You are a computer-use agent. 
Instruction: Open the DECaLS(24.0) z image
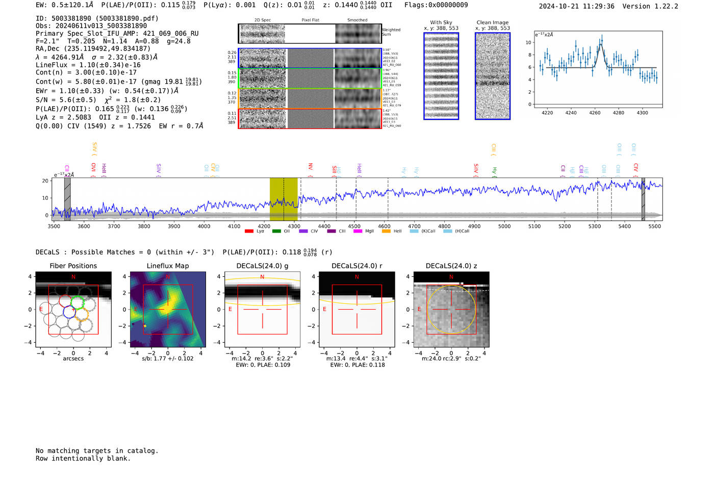(451, 309)
